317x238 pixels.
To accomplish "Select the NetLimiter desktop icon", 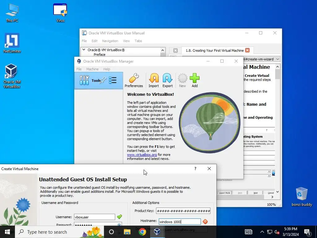I will (x=12, y=43).
